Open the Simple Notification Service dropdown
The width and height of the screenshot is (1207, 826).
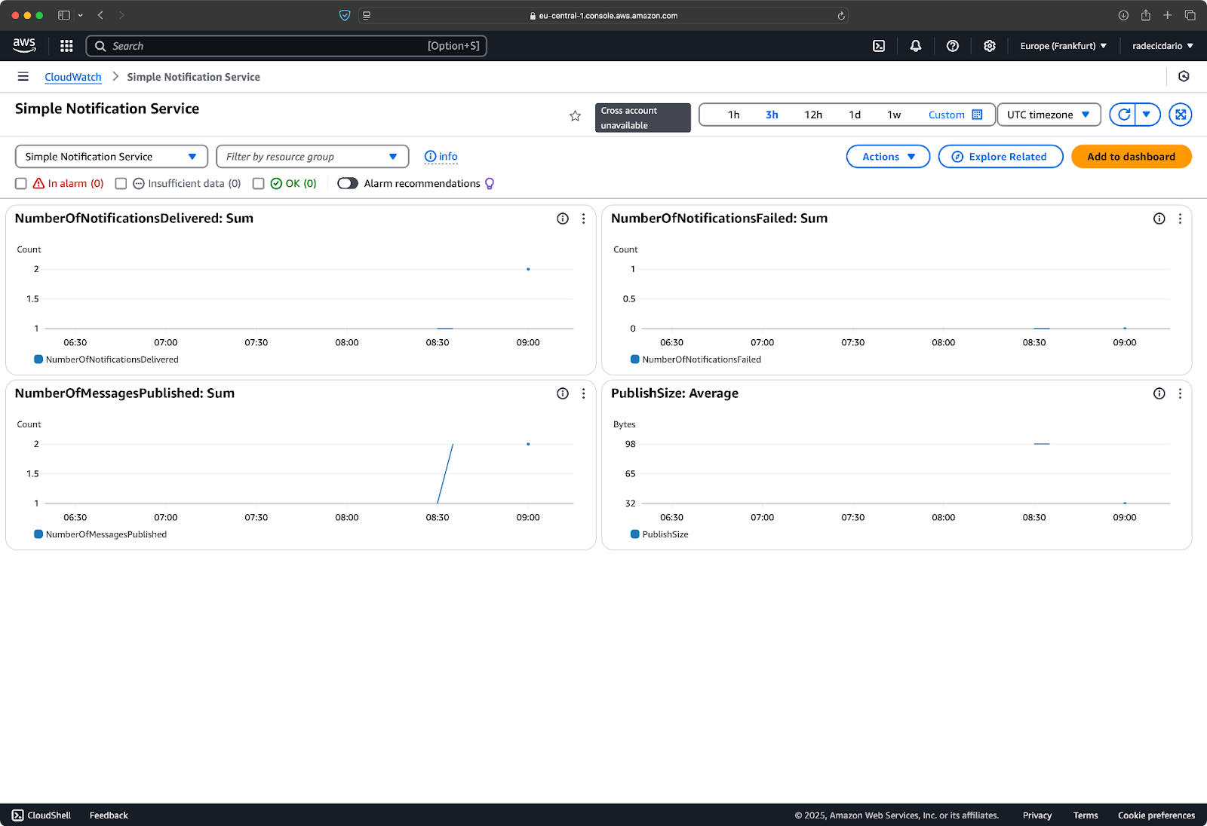pos(112,157)
